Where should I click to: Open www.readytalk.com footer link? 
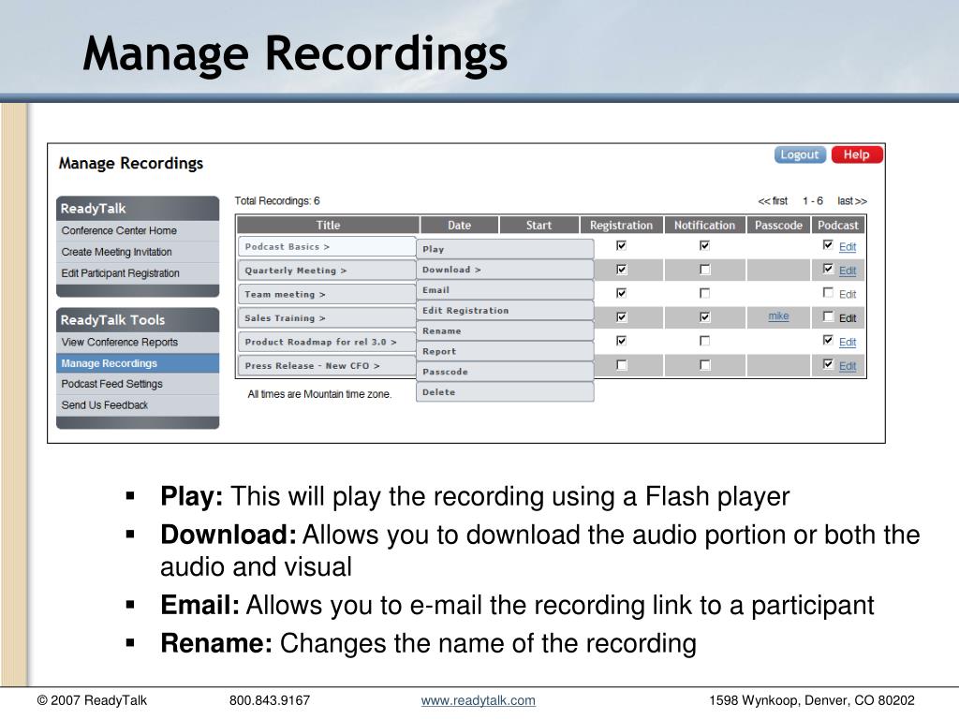pos(479,700)
